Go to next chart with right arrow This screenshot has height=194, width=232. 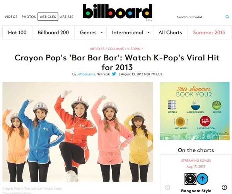coord(224,187)
